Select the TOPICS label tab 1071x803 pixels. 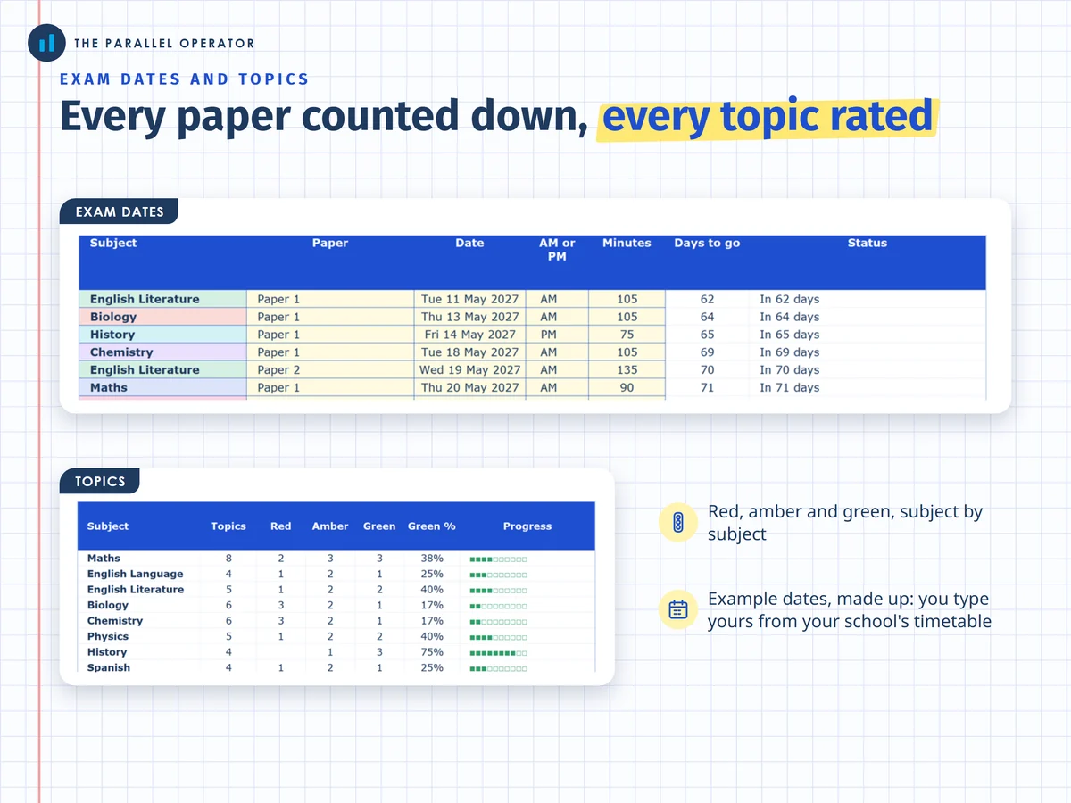pos(100,481)
